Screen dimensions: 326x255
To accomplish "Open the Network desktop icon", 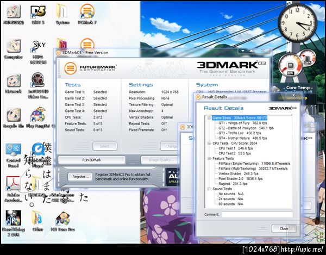I will pos(13,83).
